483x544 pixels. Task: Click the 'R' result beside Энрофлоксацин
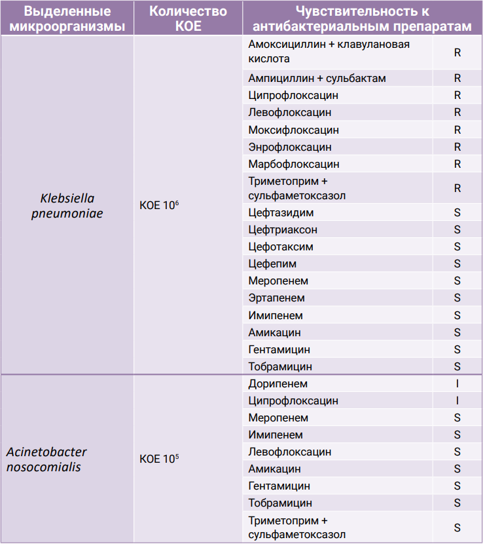457,147
